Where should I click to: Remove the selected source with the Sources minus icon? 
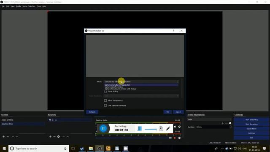click(54, 136)
